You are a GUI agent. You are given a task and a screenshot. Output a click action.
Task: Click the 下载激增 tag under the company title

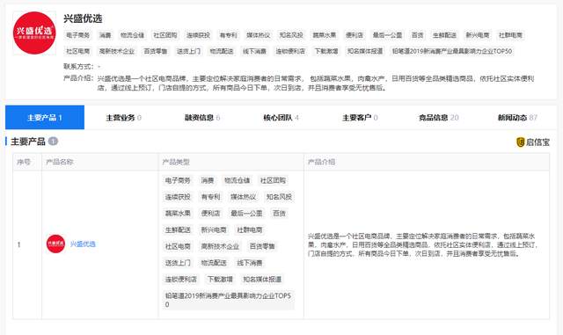coord(326,51)
